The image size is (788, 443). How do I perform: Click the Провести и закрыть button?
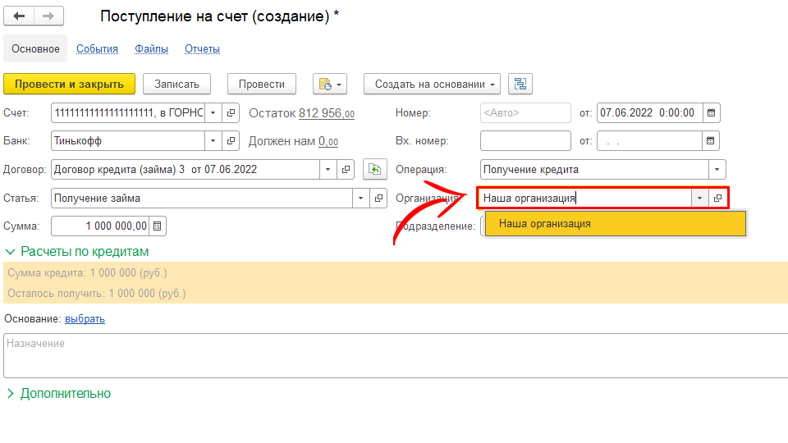69,84
